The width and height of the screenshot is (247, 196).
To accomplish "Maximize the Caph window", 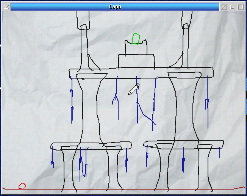I will point(241,6).
